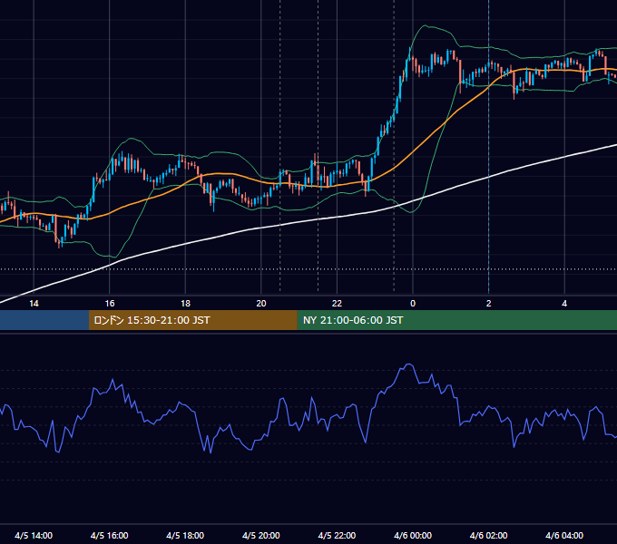Click the ロンドン 15:30-21:00 JST session bar
The width and height of the screenshot is (617, 544).
192,320
